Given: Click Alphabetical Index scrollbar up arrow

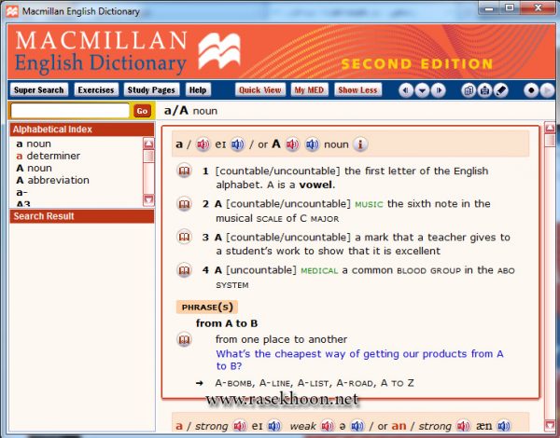Looking at the screenshot, I should (148, 144).
